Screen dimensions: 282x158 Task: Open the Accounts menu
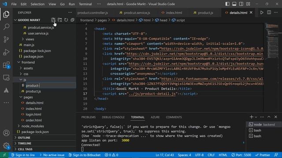coord(6,133)
